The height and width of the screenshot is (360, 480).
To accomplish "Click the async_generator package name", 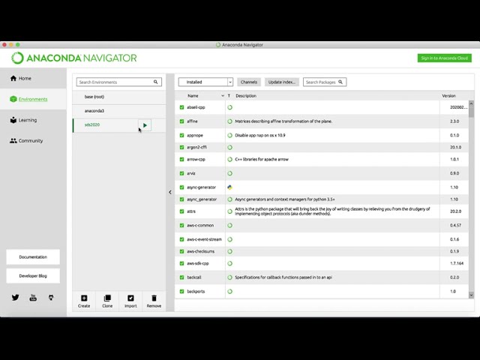I will point(202,199).
